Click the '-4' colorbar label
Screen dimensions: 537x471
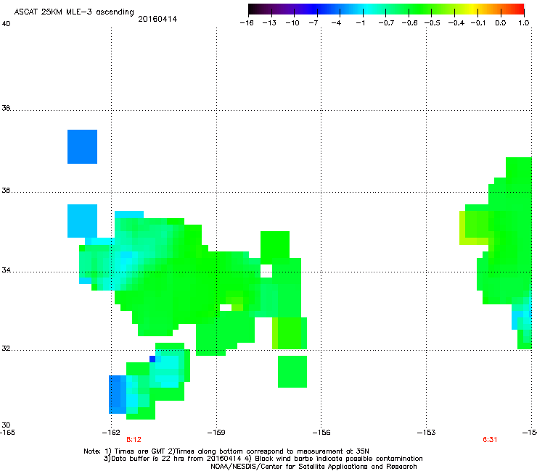click(336, 23)
